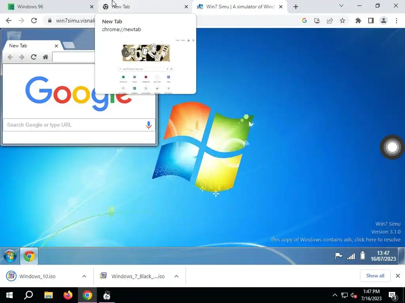405x303 pixels.
Task: Reload page in simulated Chrome window
Action: click(x=34, y=57)
